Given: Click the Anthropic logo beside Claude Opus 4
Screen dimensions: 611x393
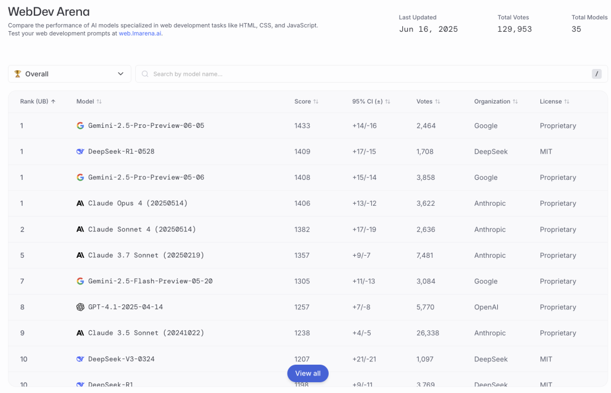Looking at the screenshot, I should click(80, 204).
